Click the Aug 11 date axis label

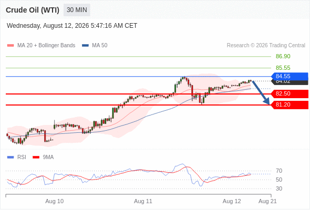tap(143, 201)
